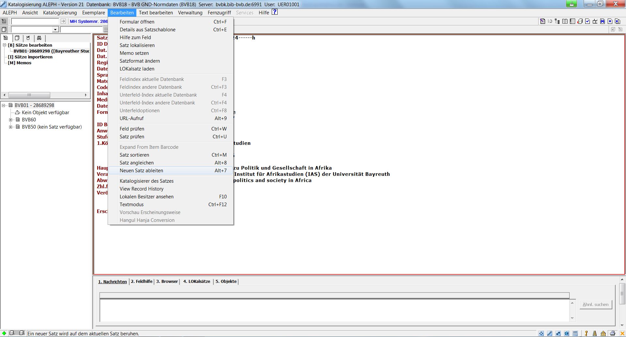Click the globe icon in status bar
626x337 pixels.
(567, 333)
